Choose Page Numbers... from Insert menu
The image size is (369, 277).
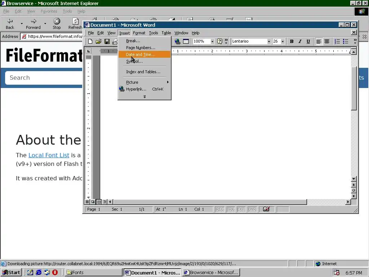pos(145,48)
